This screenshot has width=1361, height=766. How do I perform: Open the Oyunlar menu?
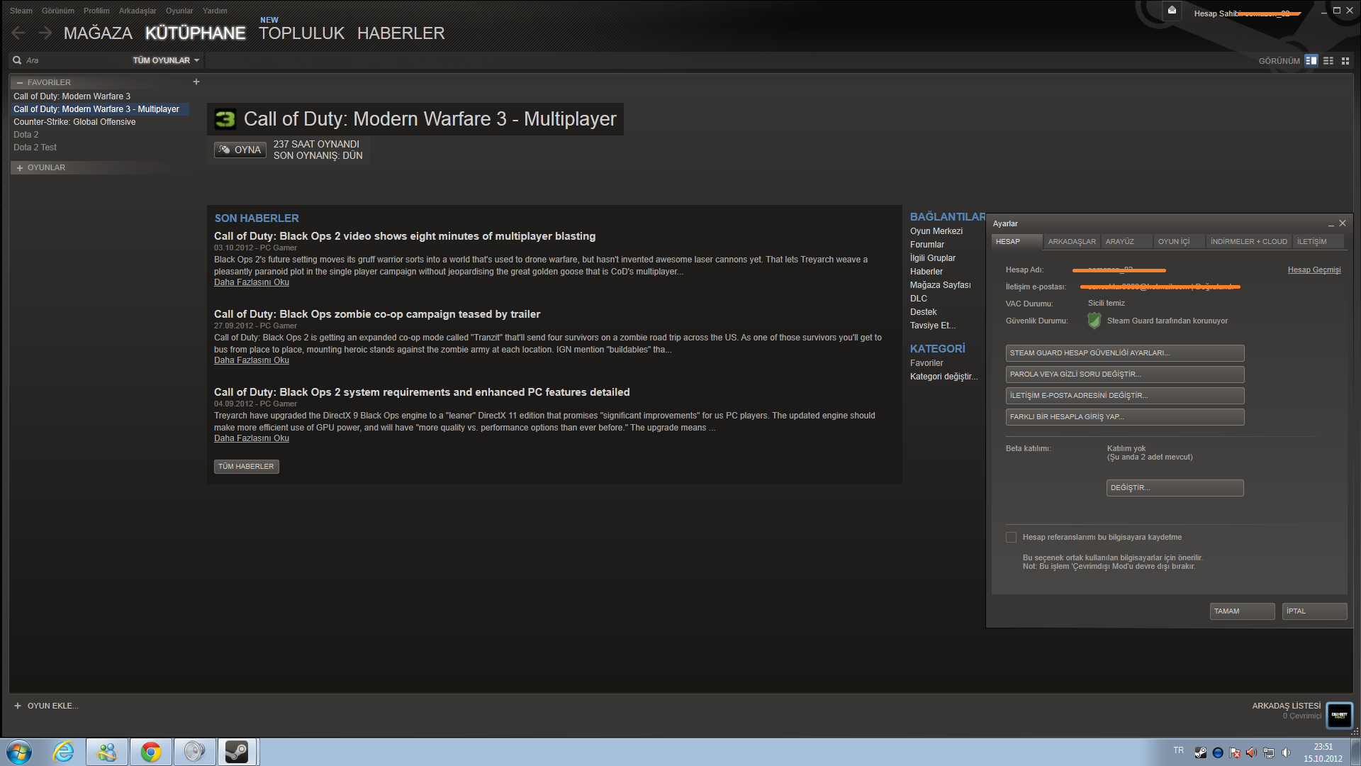(x=179, y=11)
